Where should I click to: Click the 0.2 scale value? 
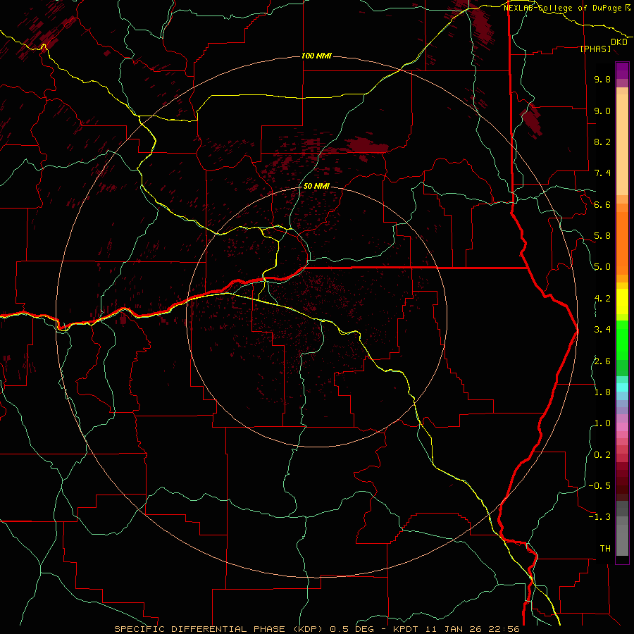coord(602,455)
